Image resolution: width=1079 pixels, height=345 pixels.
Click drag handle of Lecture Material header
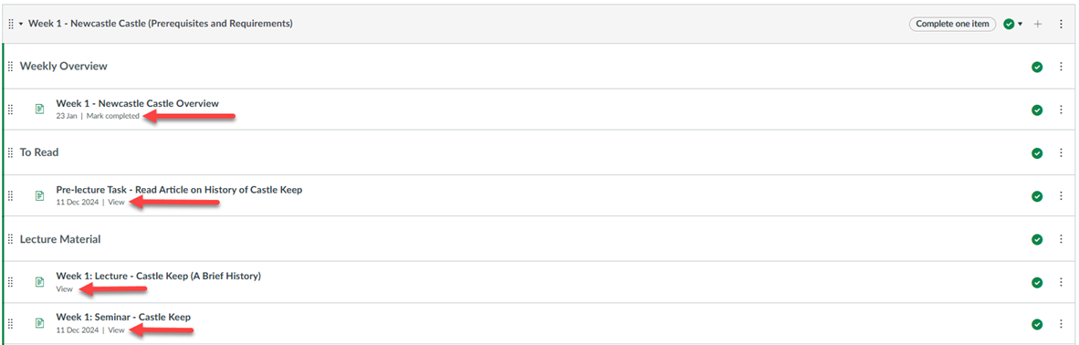(10, 239)
